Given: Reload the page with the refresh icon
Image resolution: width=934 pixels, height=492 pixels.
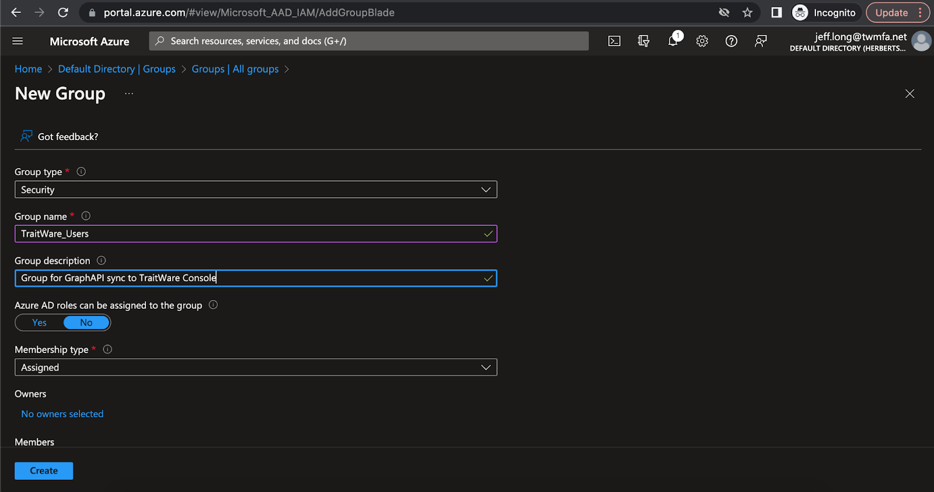Looking at the screenshot, I should 63,12.
